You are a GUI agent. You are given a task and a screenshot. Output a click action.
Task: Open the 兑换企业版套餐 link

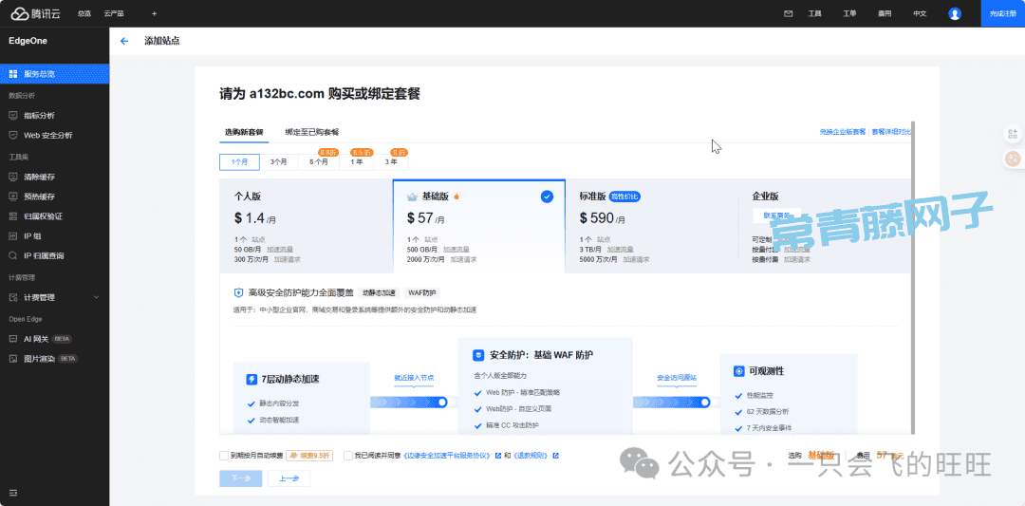click(843, 131)
